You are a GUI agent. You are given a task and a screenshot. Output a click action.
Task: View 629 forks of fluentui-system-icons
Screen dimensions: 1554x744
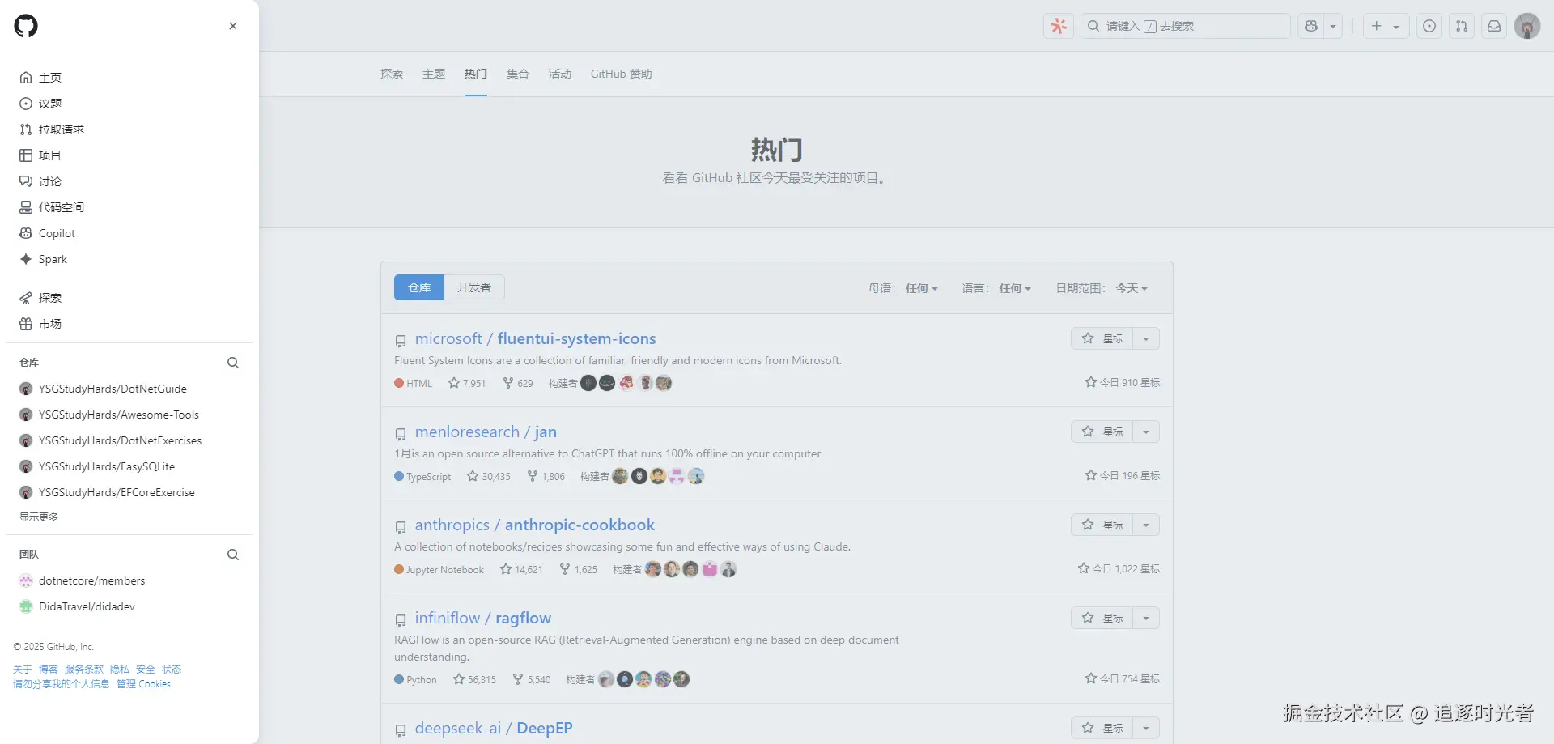tap(518, 383)
